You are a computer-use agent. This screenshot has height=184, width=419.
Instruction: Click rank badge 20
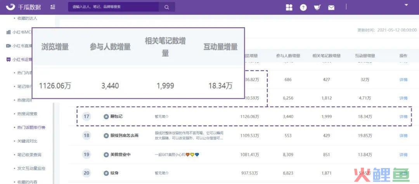(x=86, y=173)
